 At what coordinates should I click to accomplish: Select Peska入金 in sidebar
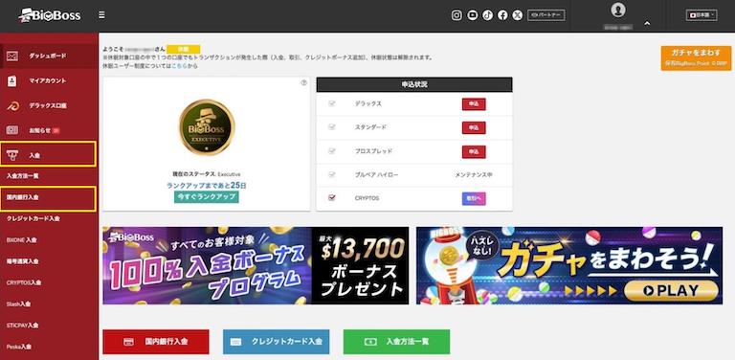[x=19, y=347]
